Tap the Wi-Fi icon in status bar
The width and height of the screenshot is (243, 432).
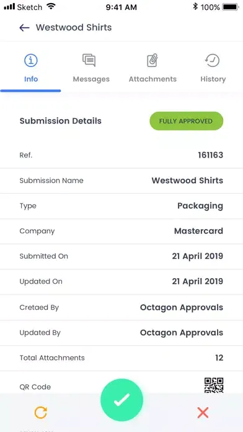pos(51,6)
